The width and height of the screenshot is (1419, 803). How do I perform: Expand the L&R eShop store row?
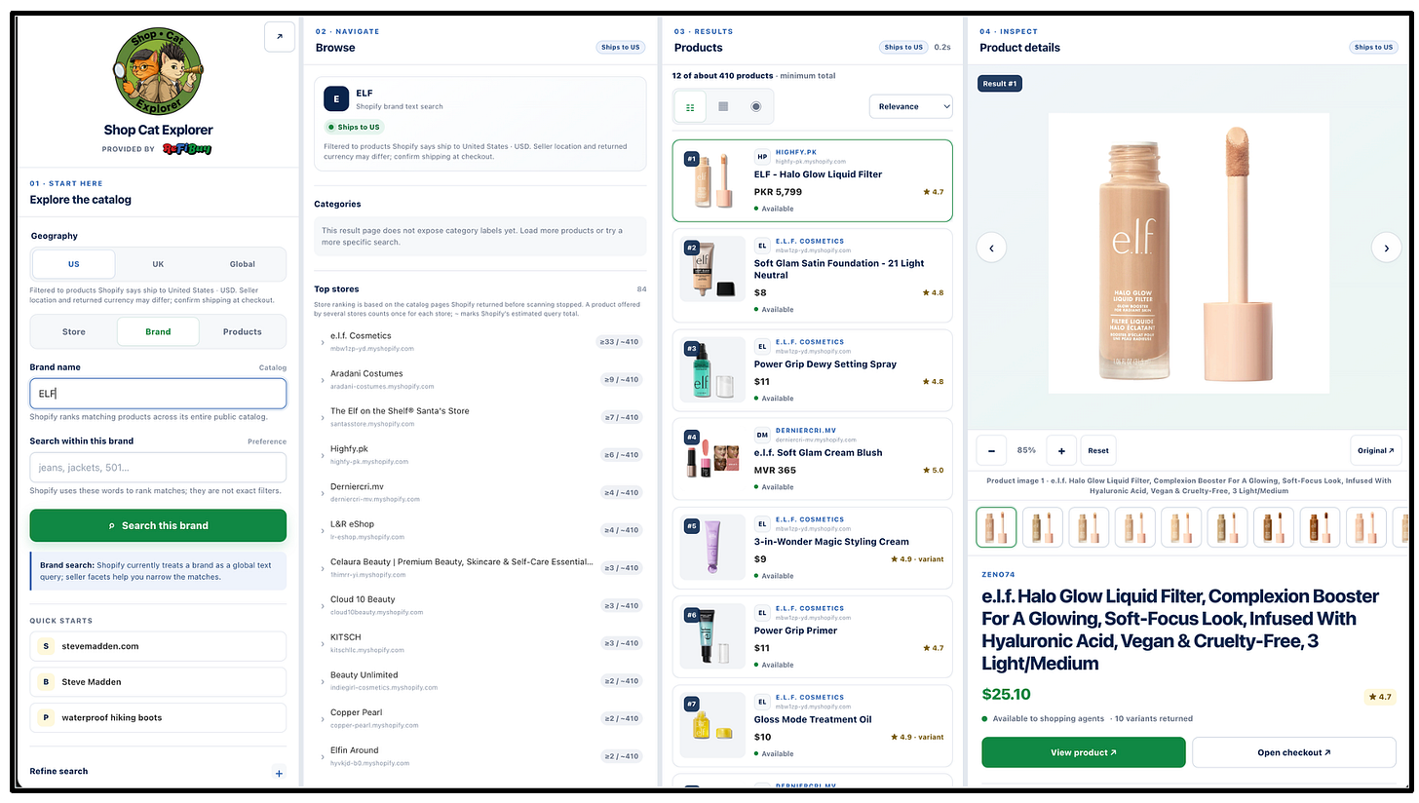pos(480,530)
